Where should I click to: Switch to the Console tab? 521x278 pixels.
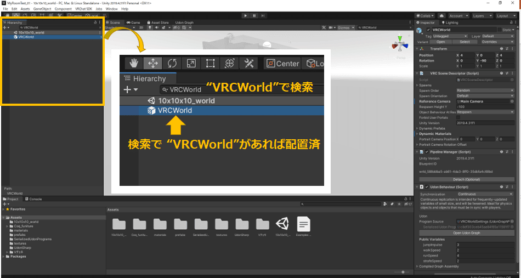coord(33,199)
